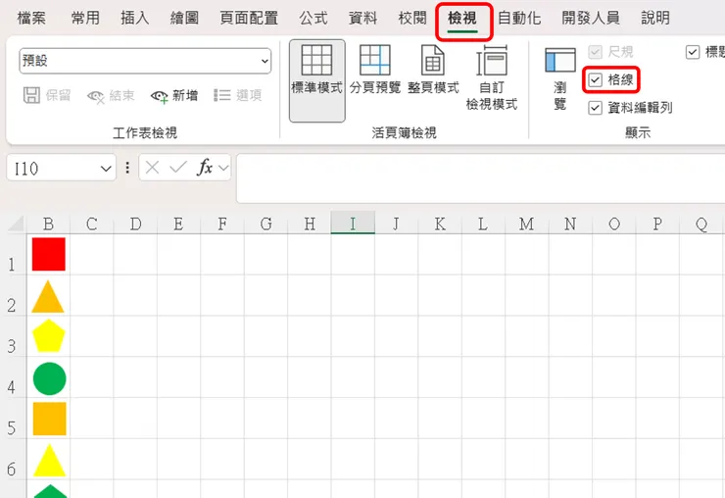Select column F header
The image size is (725, 498).
[x=222, y=224]
